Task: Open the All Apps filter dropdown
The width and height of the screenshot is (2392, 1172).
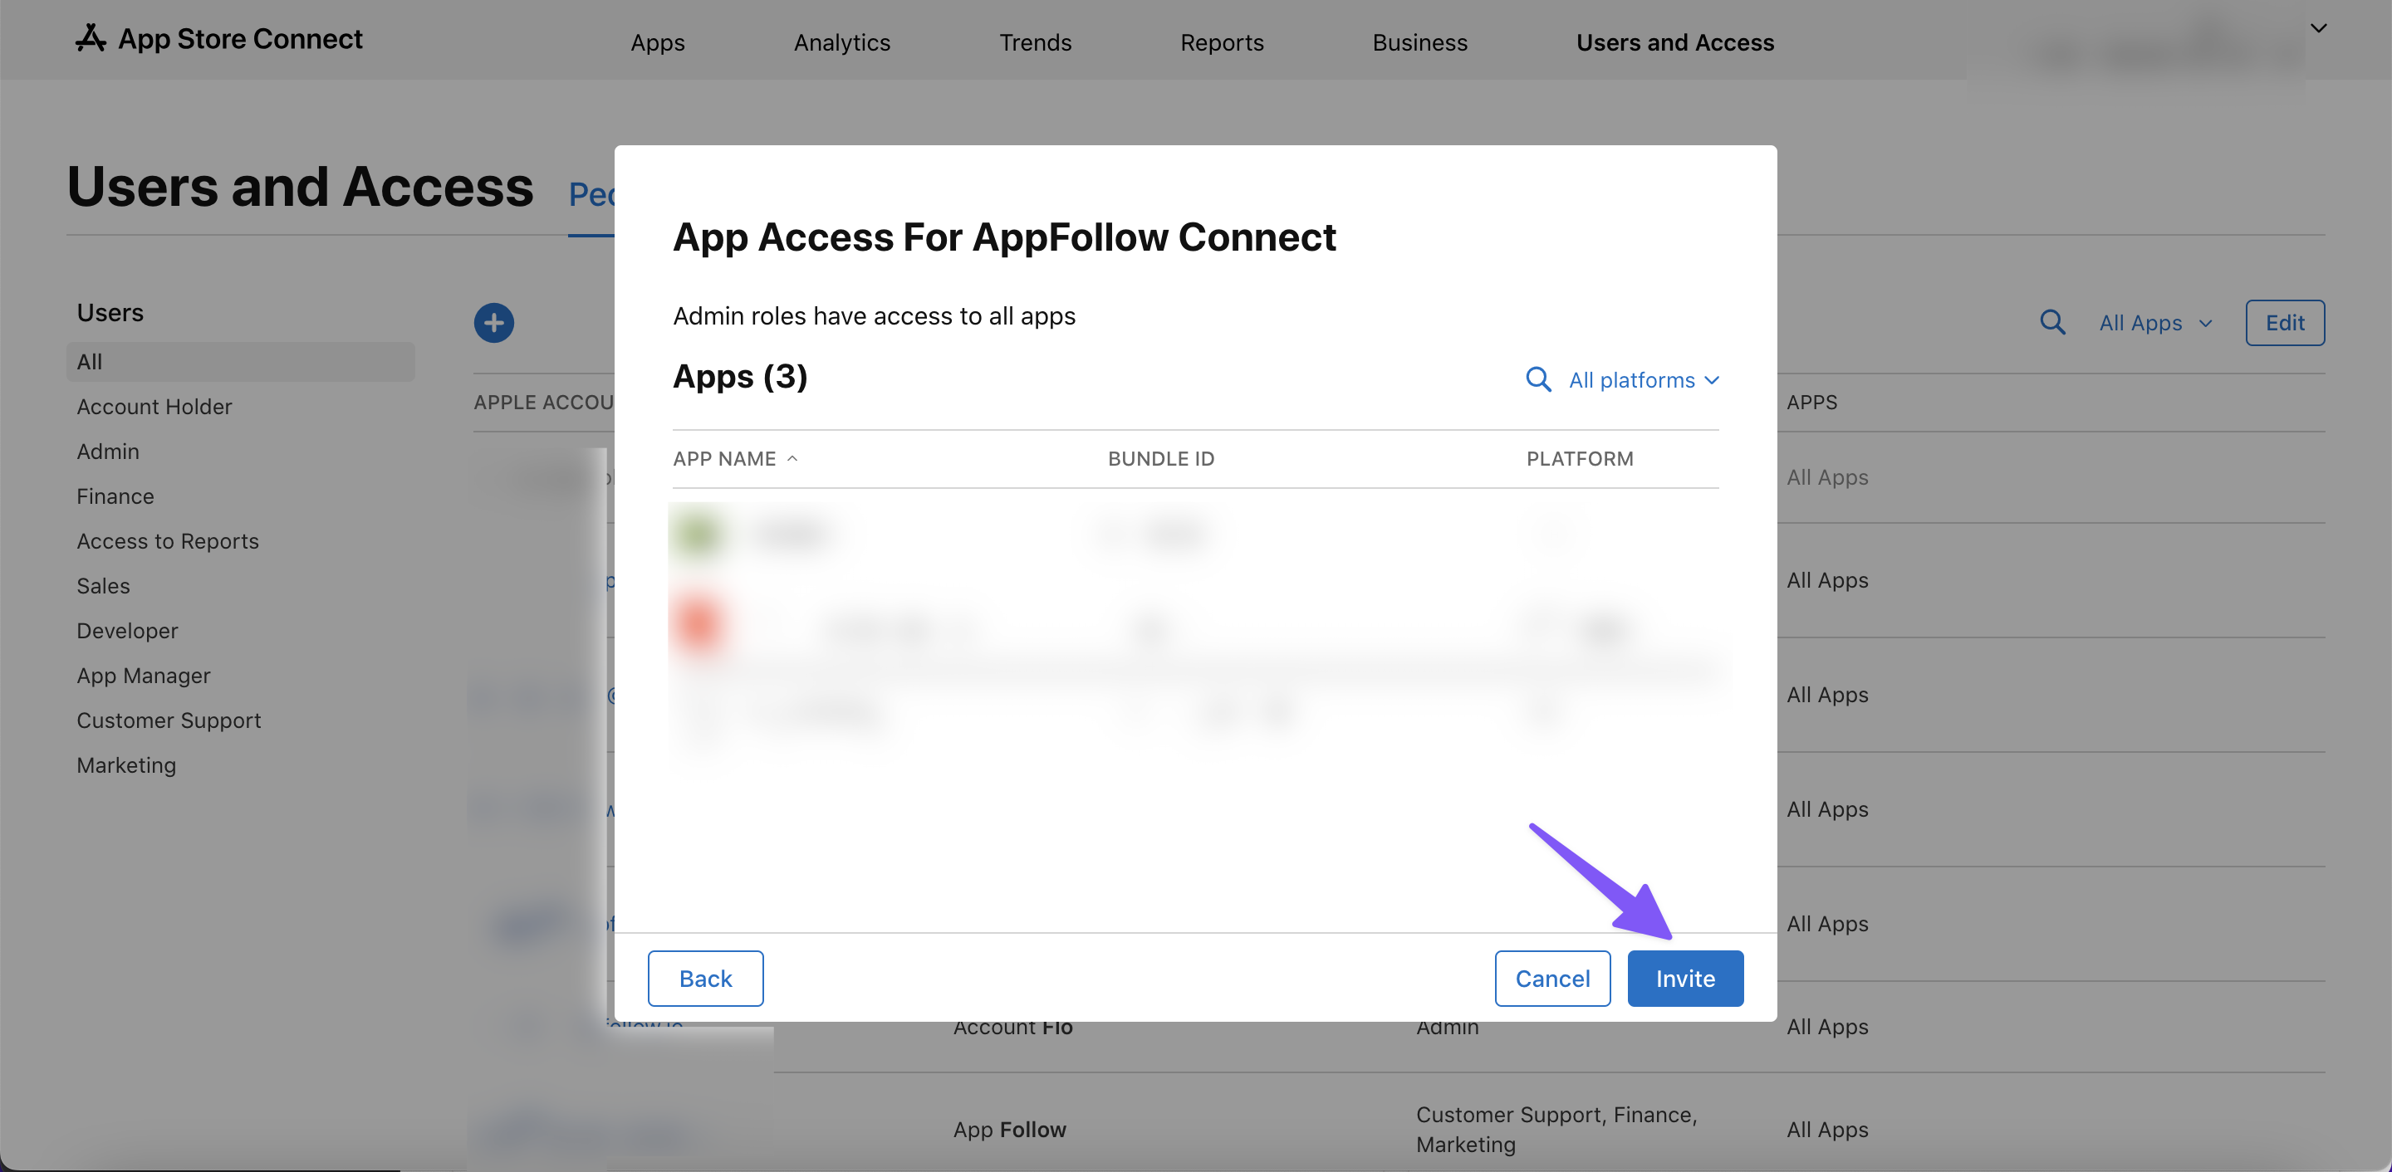Action: coord(2155,323)
